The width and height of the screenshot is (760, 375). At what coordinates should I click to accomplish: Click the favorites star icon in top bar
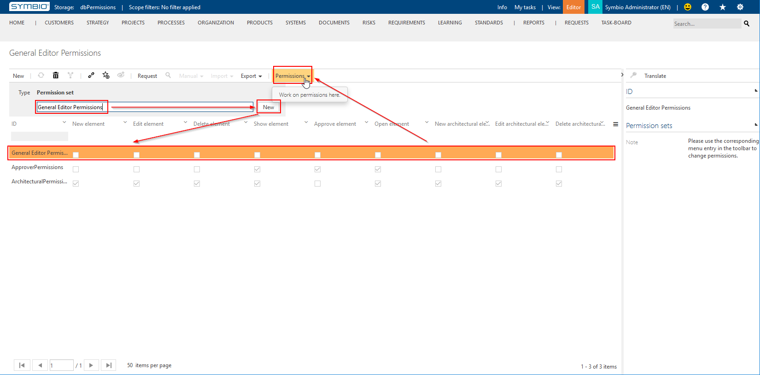click(x=723, y=7)
